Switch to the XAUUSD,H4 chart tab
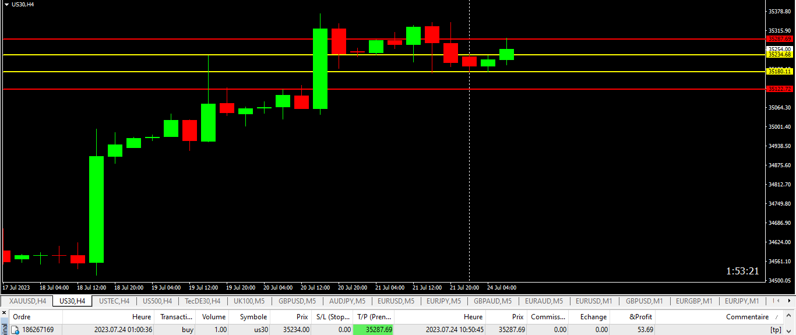 point(27,301)
